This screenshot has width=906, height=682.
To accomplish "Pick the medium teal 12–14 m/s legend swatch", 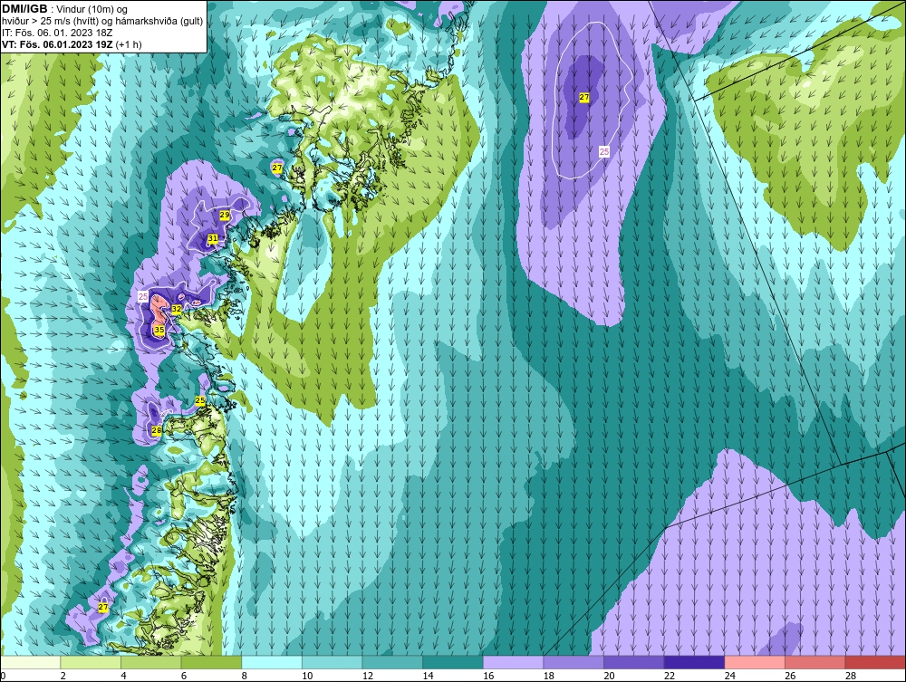I will click(x=392, y=662).
